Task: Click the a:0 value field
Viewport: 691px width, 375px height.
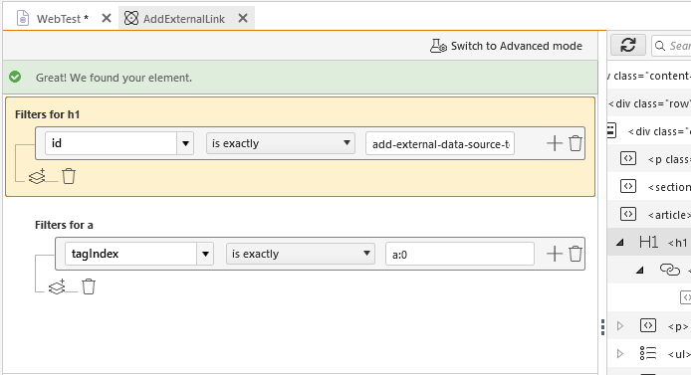Action: pos(460,255)
